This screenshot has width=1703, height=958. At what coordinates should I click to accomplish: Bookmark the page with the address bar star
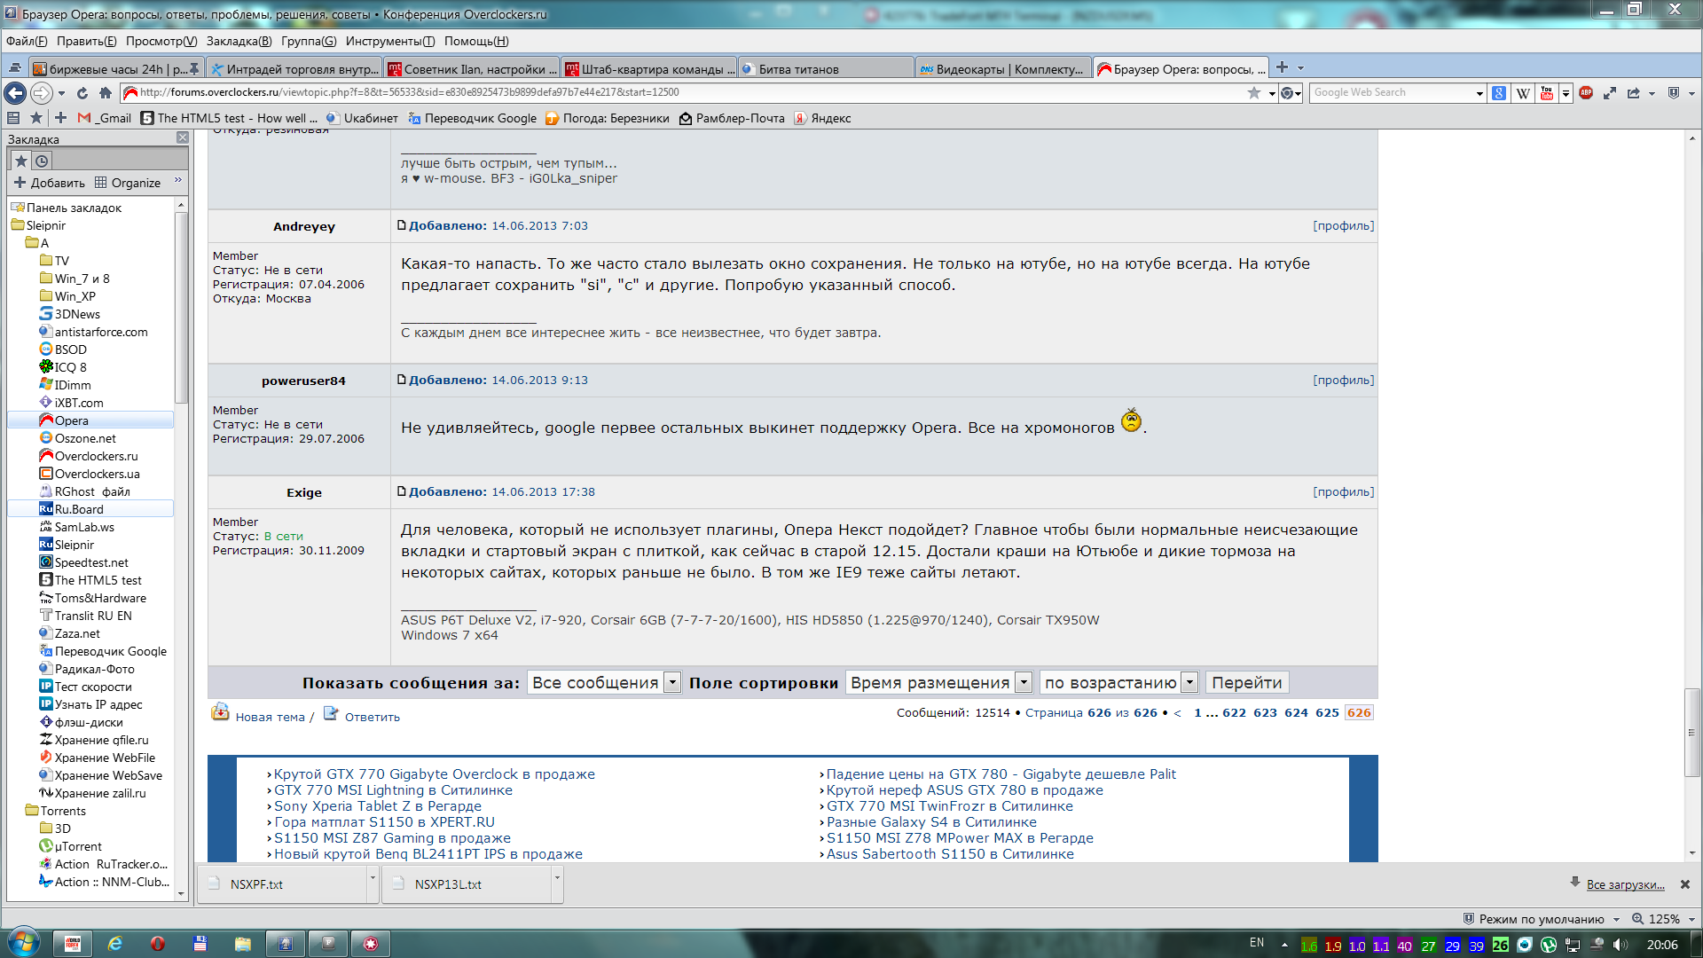coord(1253,92)
